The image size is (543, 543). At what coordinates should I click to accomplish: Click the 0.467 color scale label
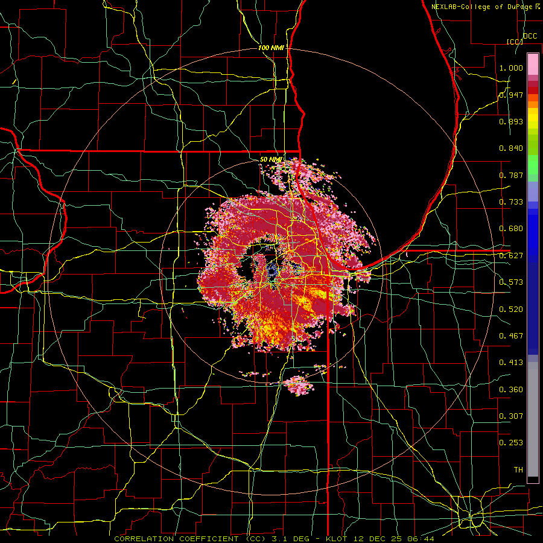pyautogui.click(x=511, y=336)
